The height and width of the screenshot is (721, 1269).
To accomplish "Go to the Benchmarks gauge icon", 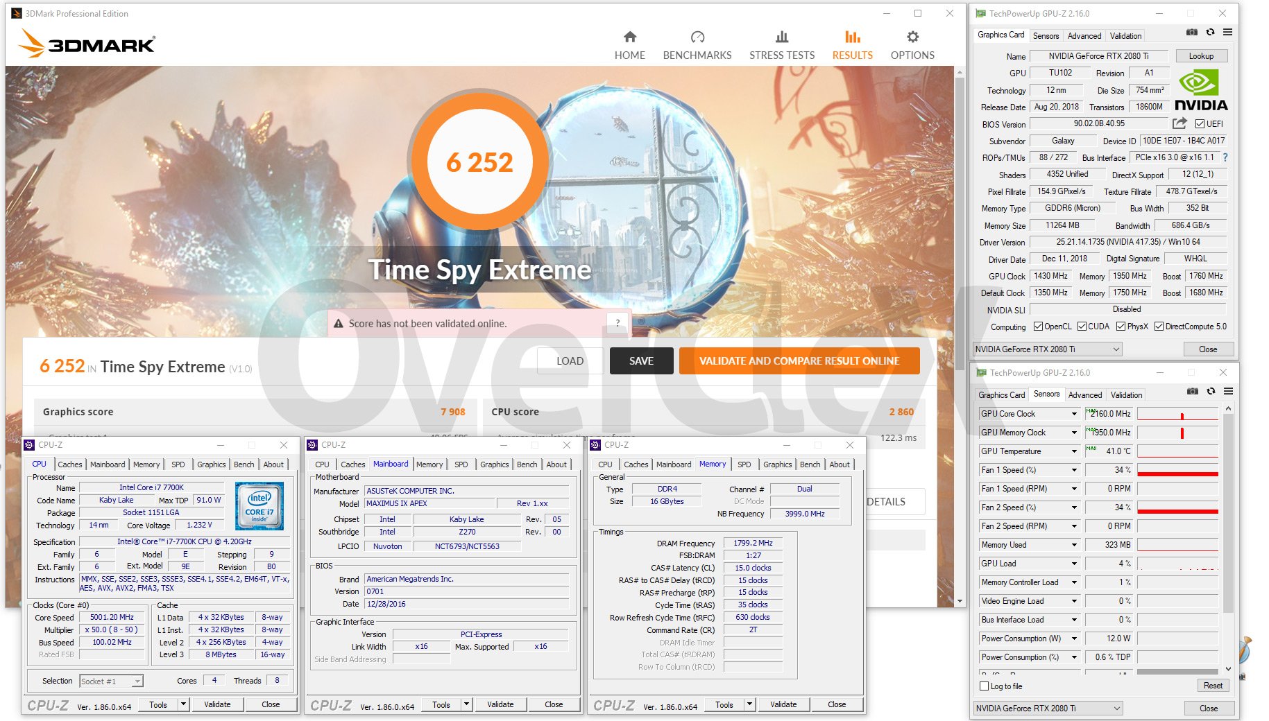I will (697, 37).
